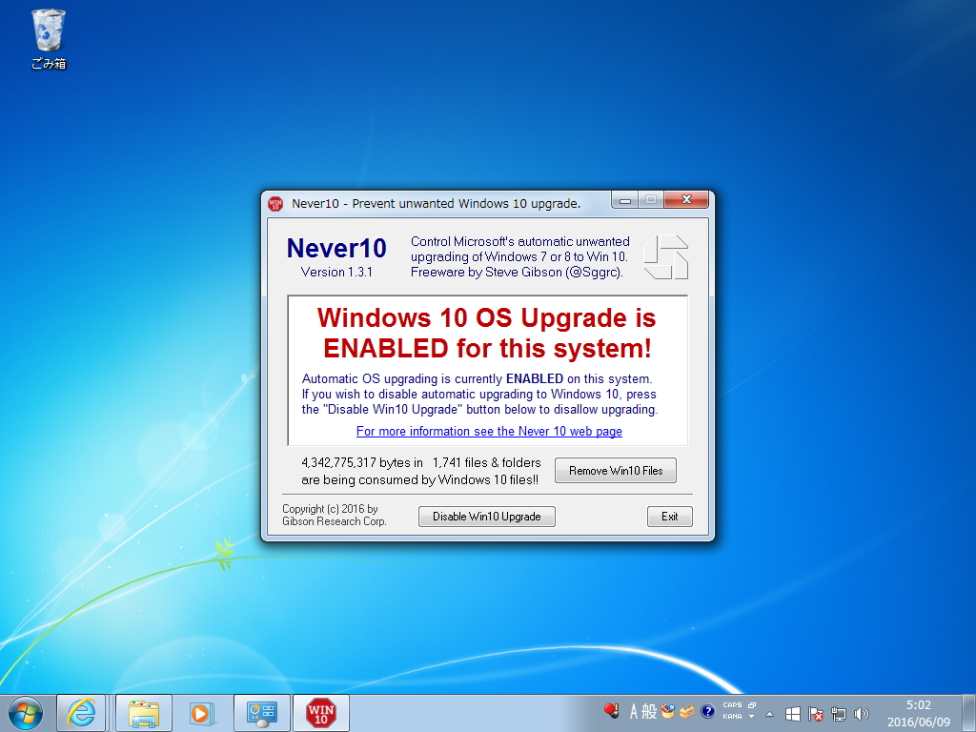This screenshot has height=732, width=976.
Task: Open the Never 10 web page link
Action: [x=489, y=431]
